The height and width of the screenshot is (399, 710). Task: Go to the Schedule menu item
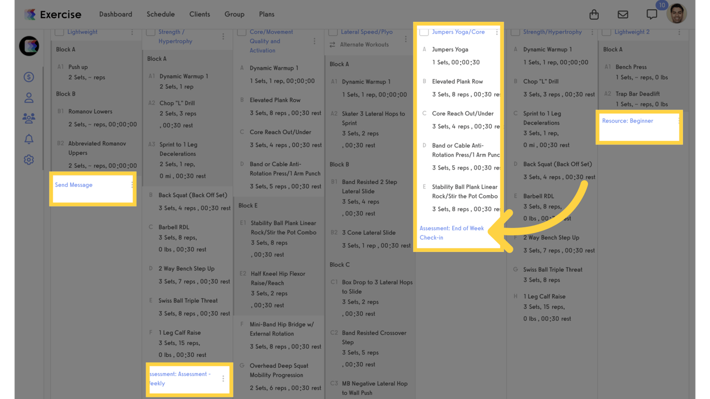[161, 14]
